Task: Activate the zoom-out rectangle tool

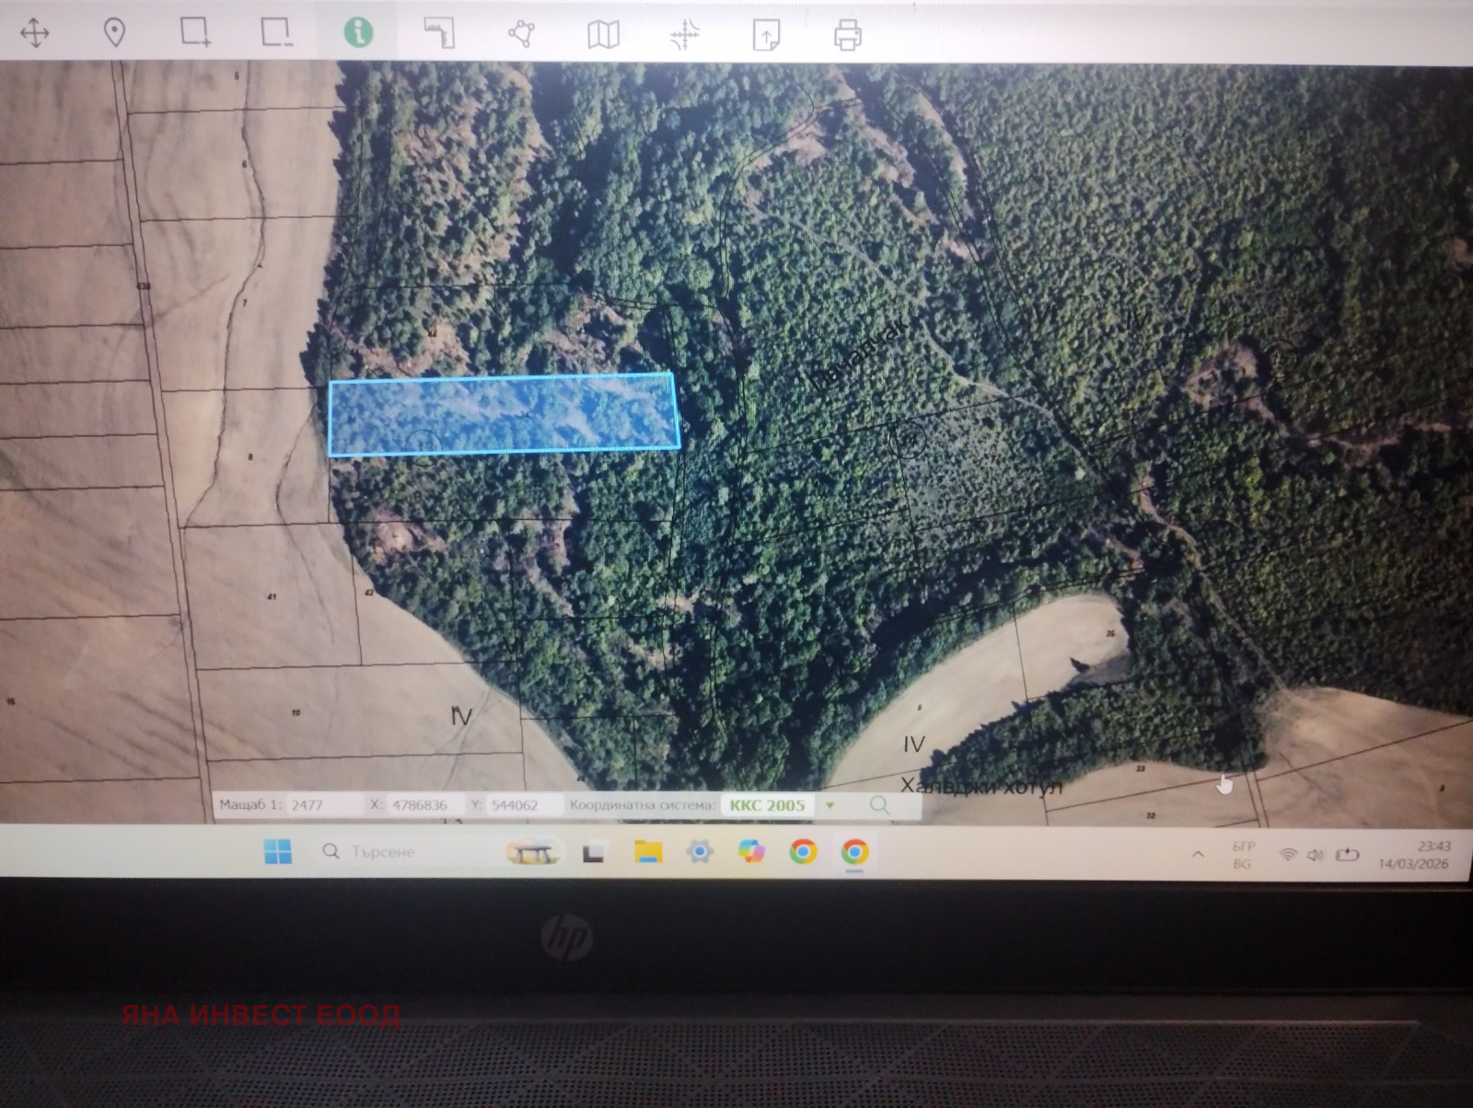Action: (275, 32)
